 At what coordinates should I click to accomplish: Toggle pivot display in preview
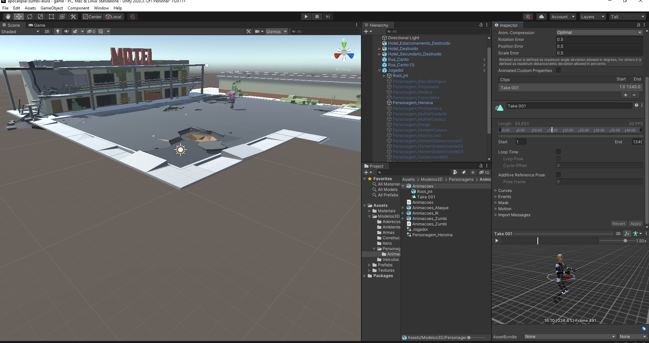pos(627,234)
